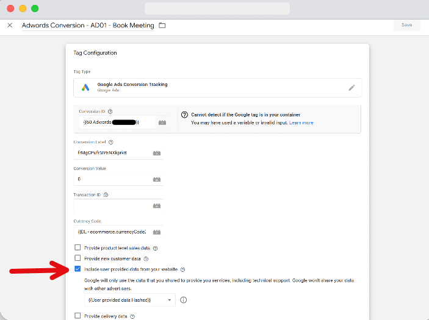The height and width of the screenshot is (320, 429).
Task: Open help for Conversion ID
Action: coord(110,112)
